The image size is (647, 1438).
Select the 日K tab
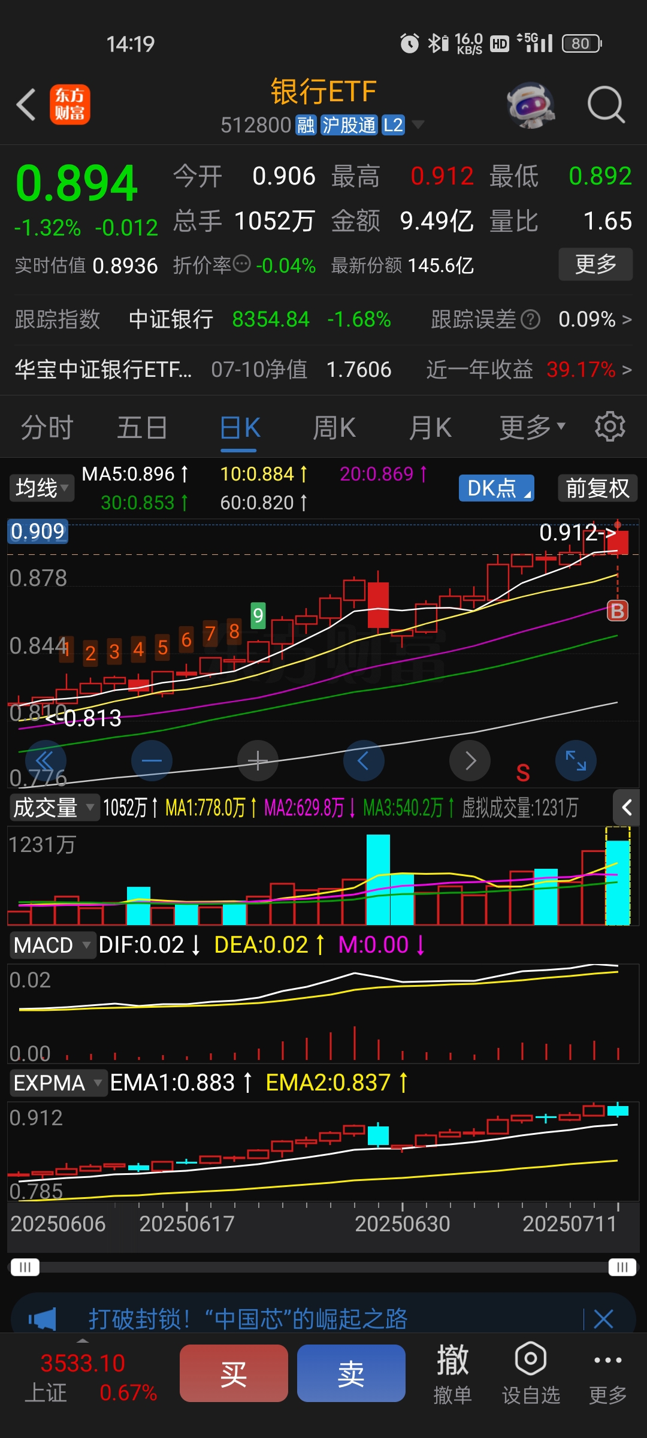coord(240,428)
